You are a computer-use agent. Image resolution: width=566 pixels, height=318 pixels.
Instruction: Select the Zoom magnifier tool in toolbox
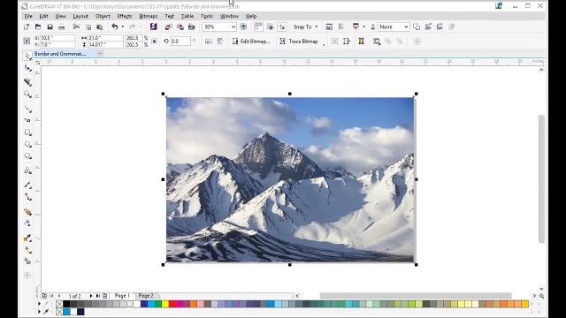[x=27, y=95]
